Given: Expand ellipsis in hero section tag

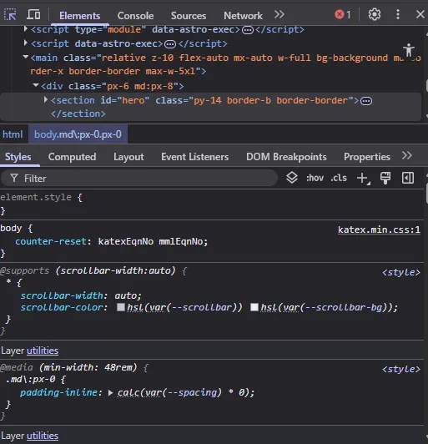Looking at the screenshot, I should pyautogui.click(x=366, y=101).
